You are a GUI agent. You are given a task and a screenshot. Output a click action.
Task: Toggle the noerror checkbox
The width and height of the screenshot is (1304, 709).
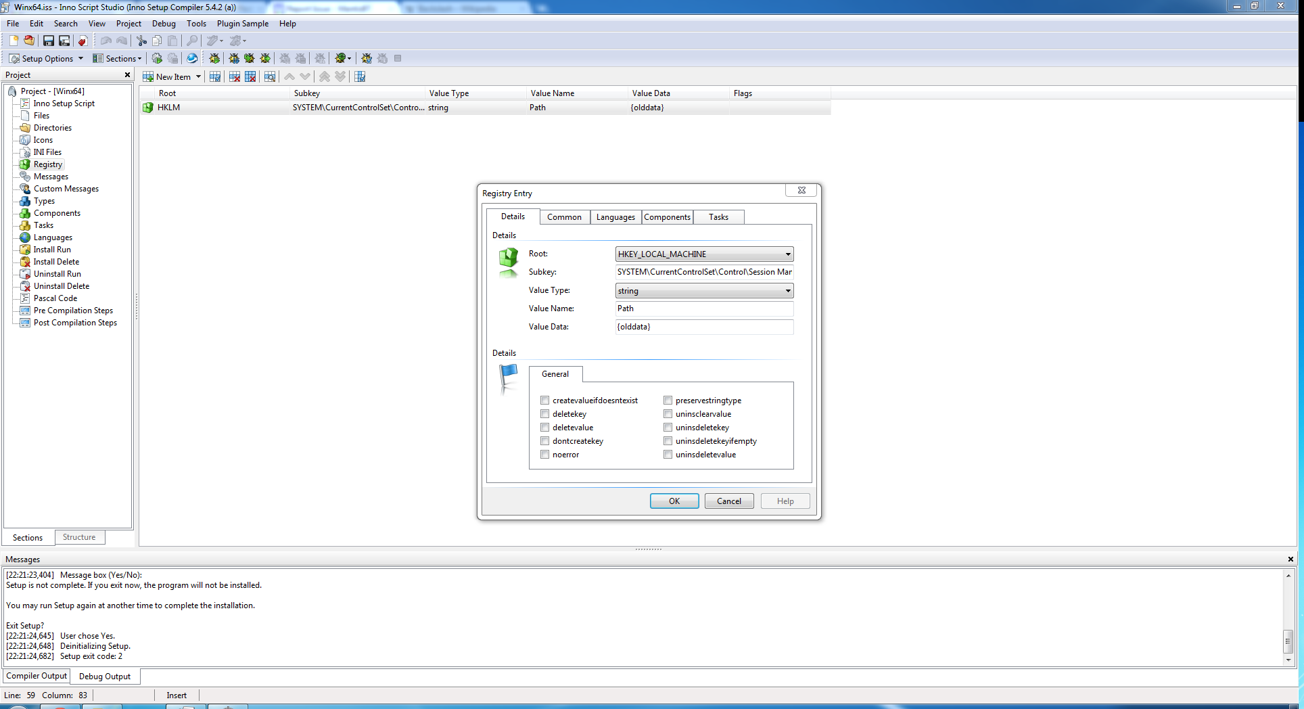coord(544,455)
